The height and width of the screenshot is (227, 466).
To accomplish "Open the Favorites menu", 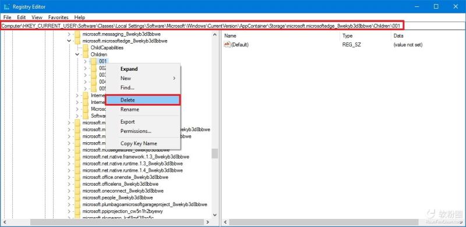I will point(58,17).
